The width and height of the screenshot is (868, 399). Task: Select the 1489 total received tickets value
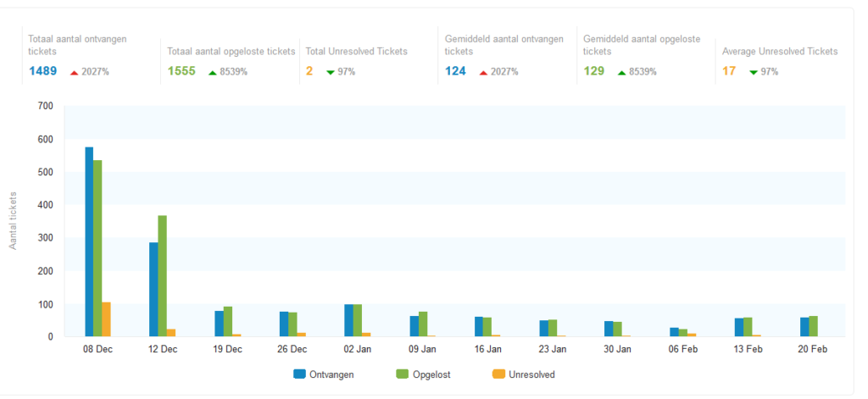click(x=42, y=71)
